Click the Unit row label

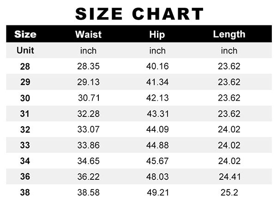coord(25,50)
